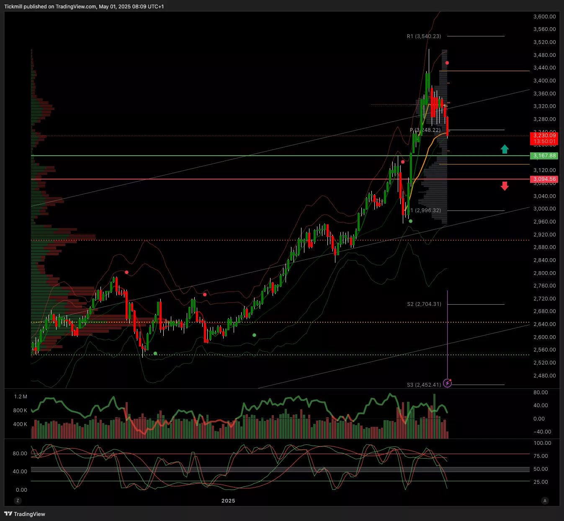Screen dimensions: 564x521
Task: Toggle the circular A auto-scale button
Action: [x=545, y=500]
